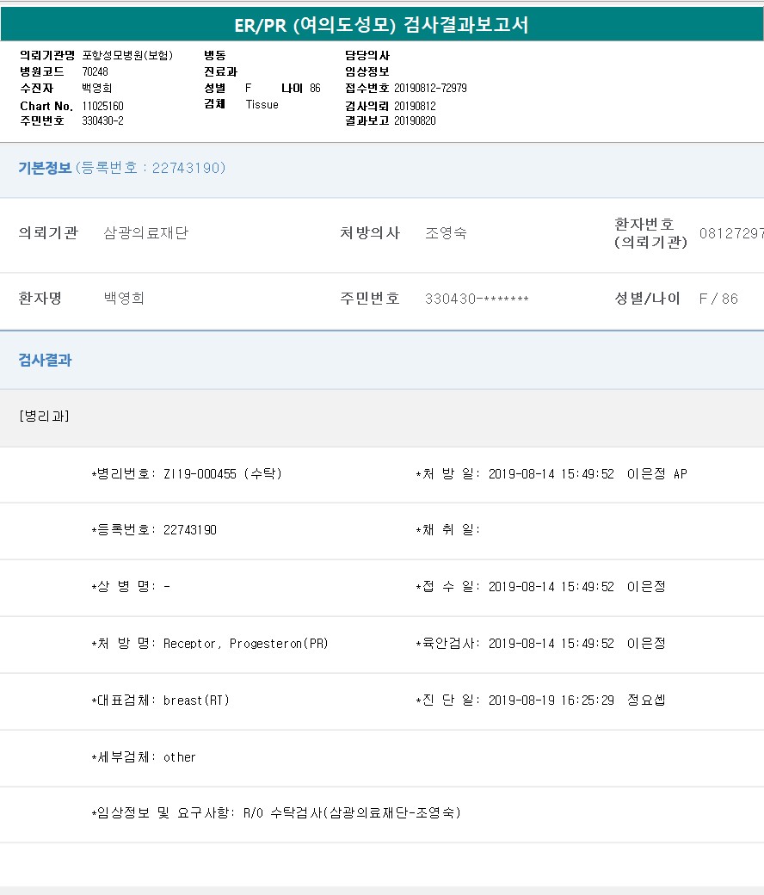The image size is (764, 895).
Task: Click the report title ER/PR (여의도성모) 검사결과보고서
Action: tap(381, 25)
